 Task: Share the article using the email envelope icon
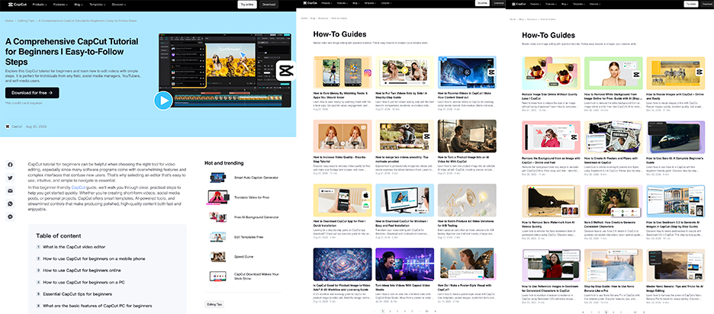tap(10, 191)
